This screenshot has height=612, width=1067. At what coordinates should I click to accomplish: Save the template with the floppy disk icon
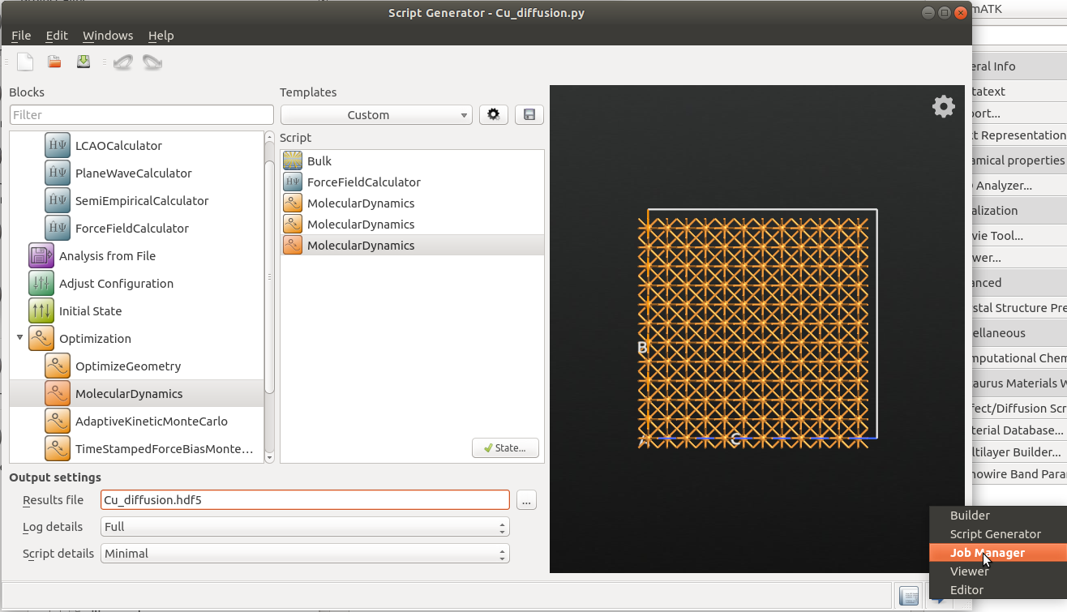point(529,114)
